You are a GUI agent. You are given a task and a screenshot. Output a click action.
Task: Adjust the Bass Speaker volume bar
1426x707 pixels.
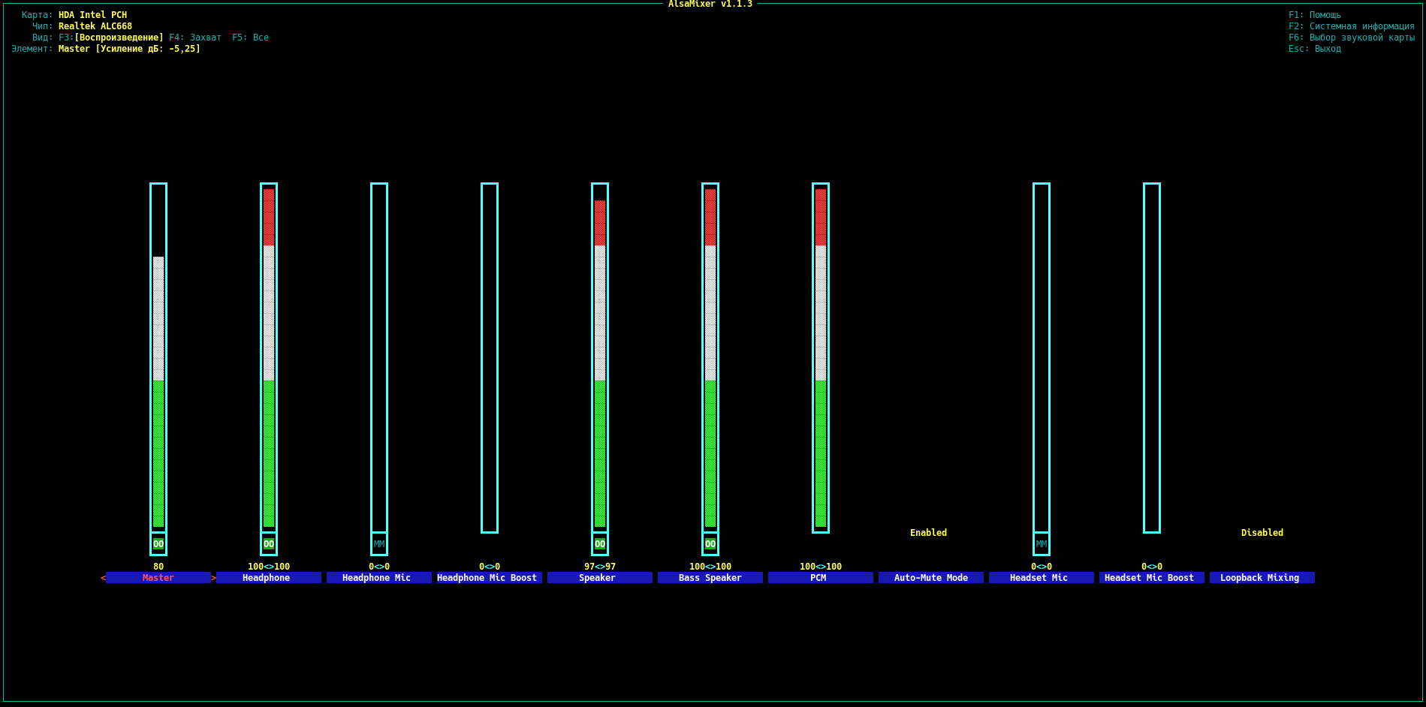pos(710,358)
